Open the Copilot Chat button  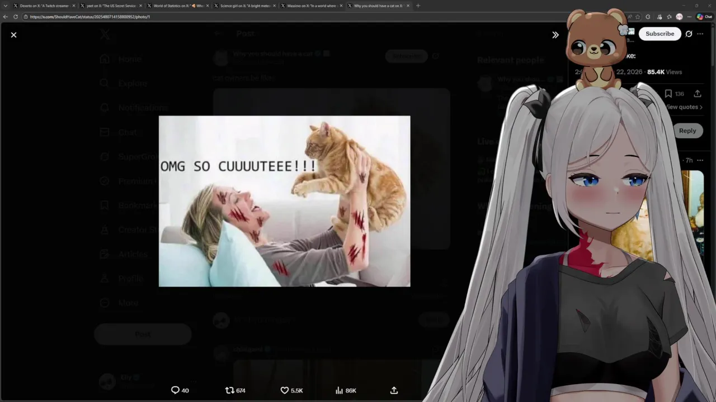(704, 17)
